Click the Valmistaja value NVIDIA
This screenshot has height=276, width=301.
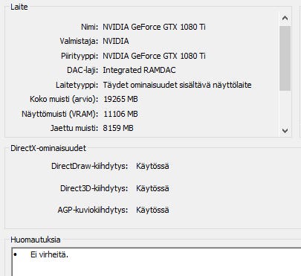[x=116, y=41]
